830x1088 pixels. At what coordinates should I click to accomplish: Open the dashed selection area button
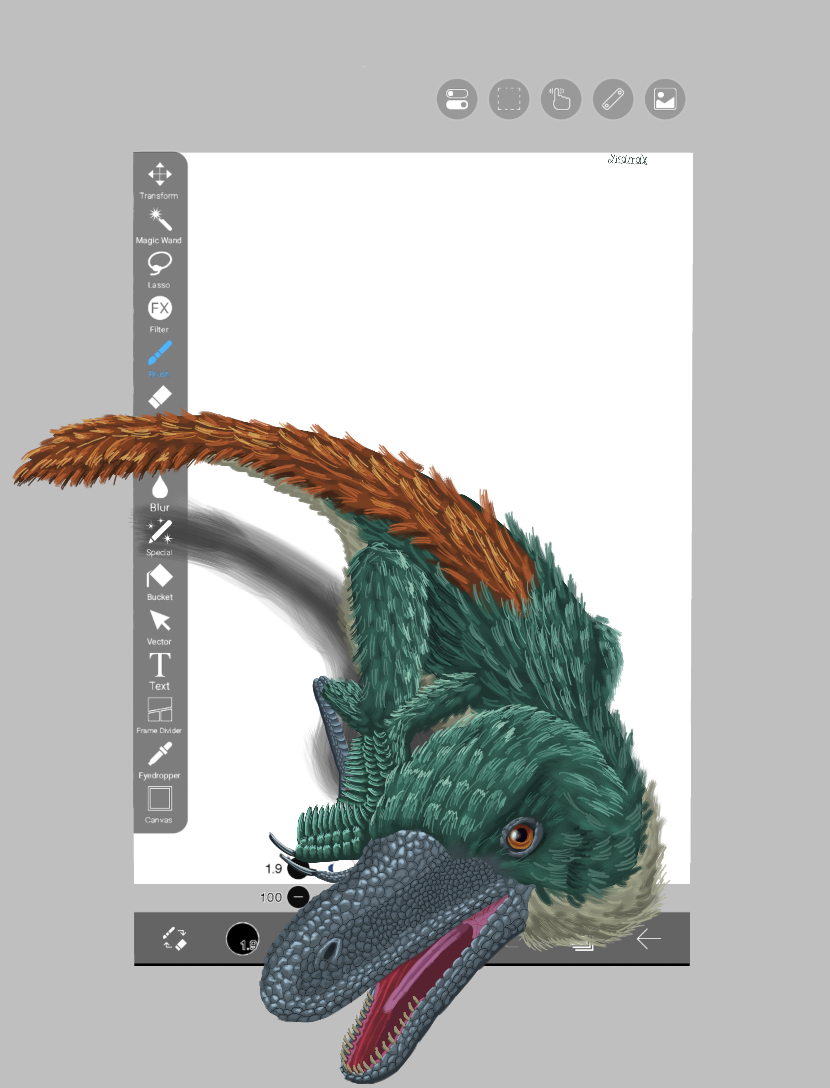(509, 99)
